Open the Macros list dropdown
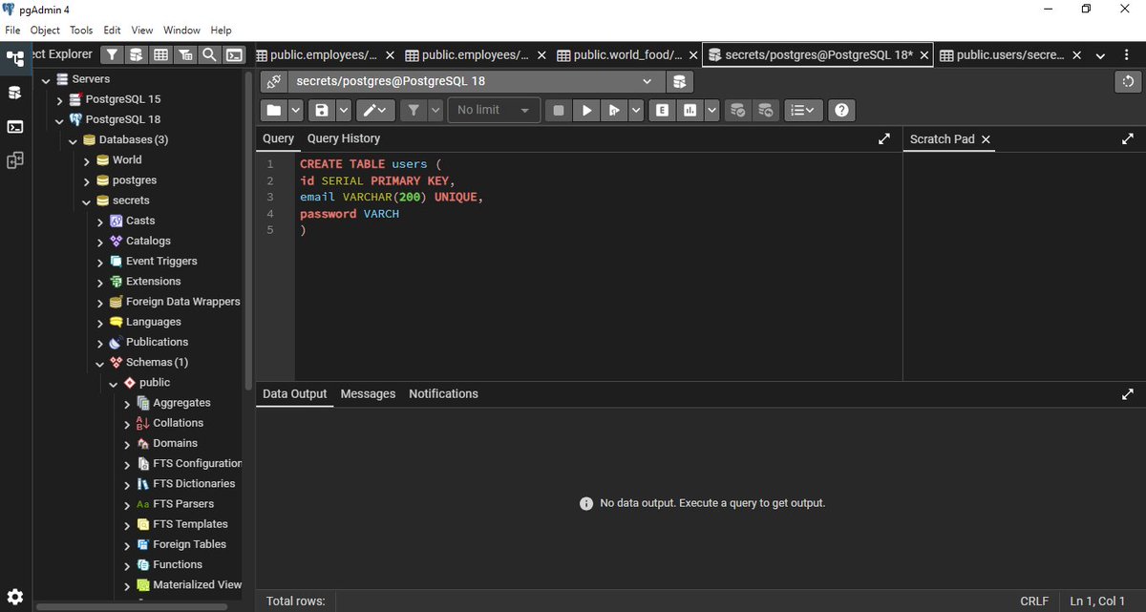The width and height of the screenshot is (1146, 612). point(803,111)
